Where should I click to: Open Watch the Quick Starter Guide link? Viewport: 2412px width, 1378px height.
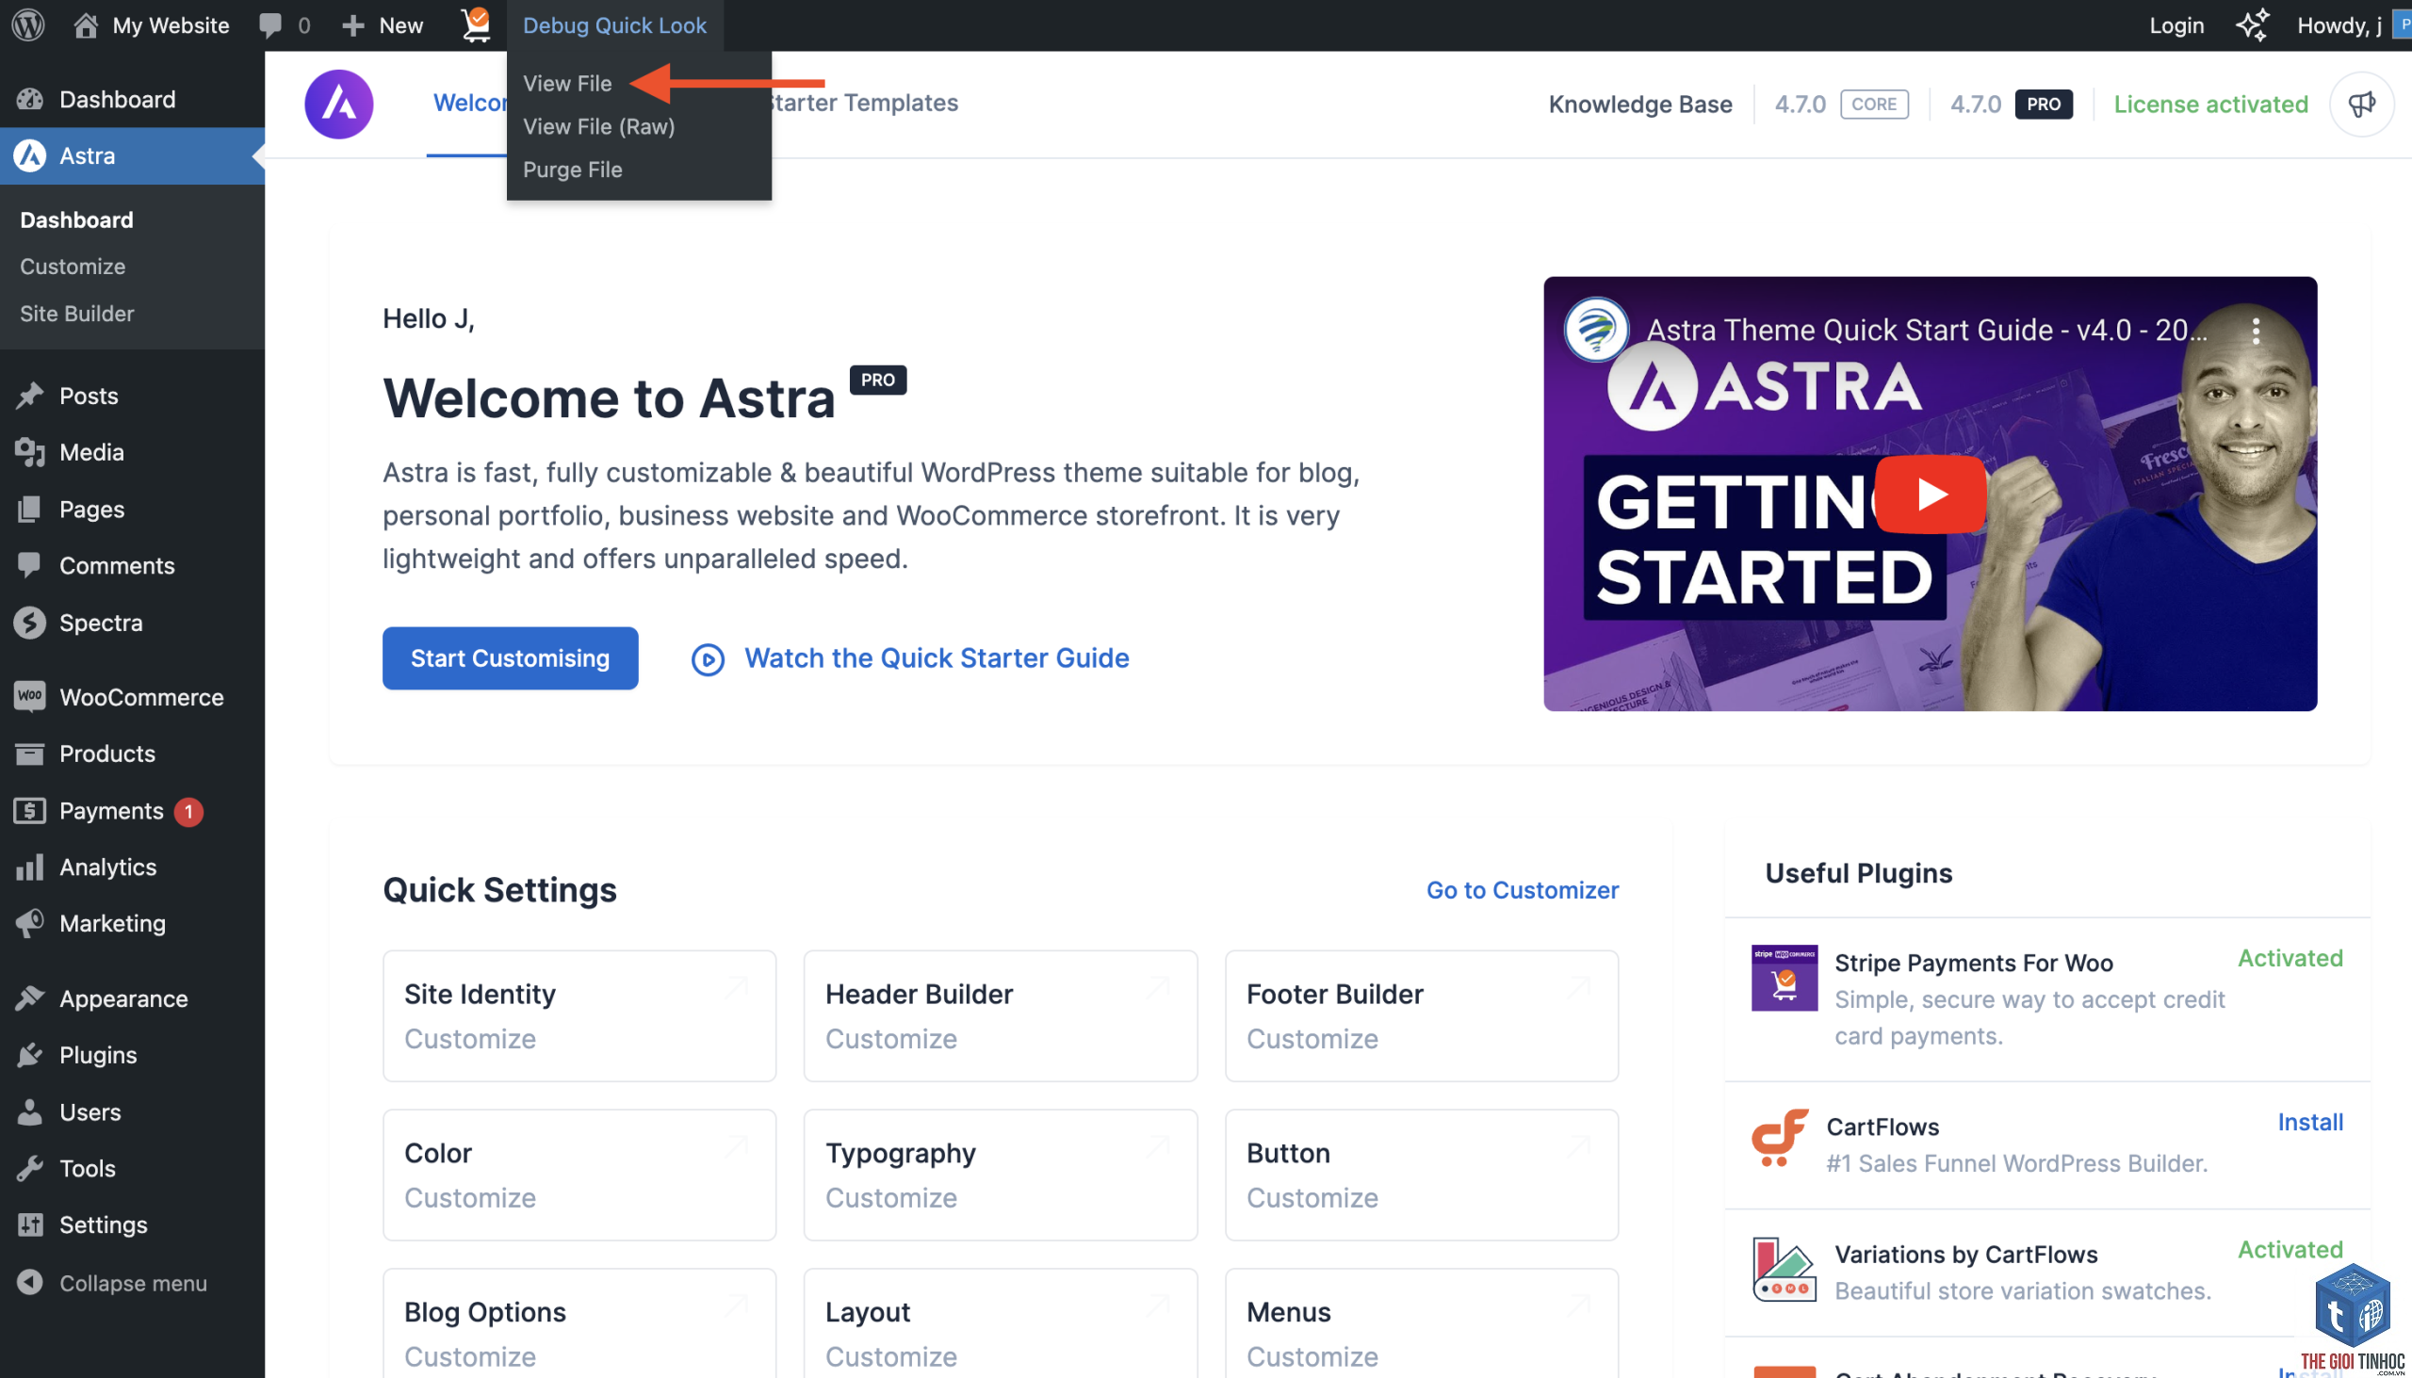click(910, 657)
